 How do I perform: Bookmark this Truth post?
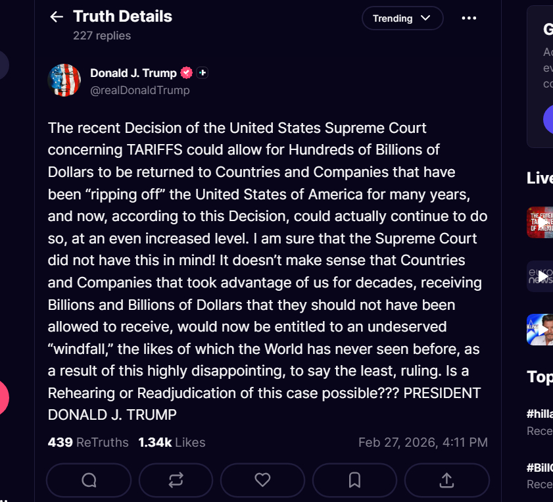[354, 480]
